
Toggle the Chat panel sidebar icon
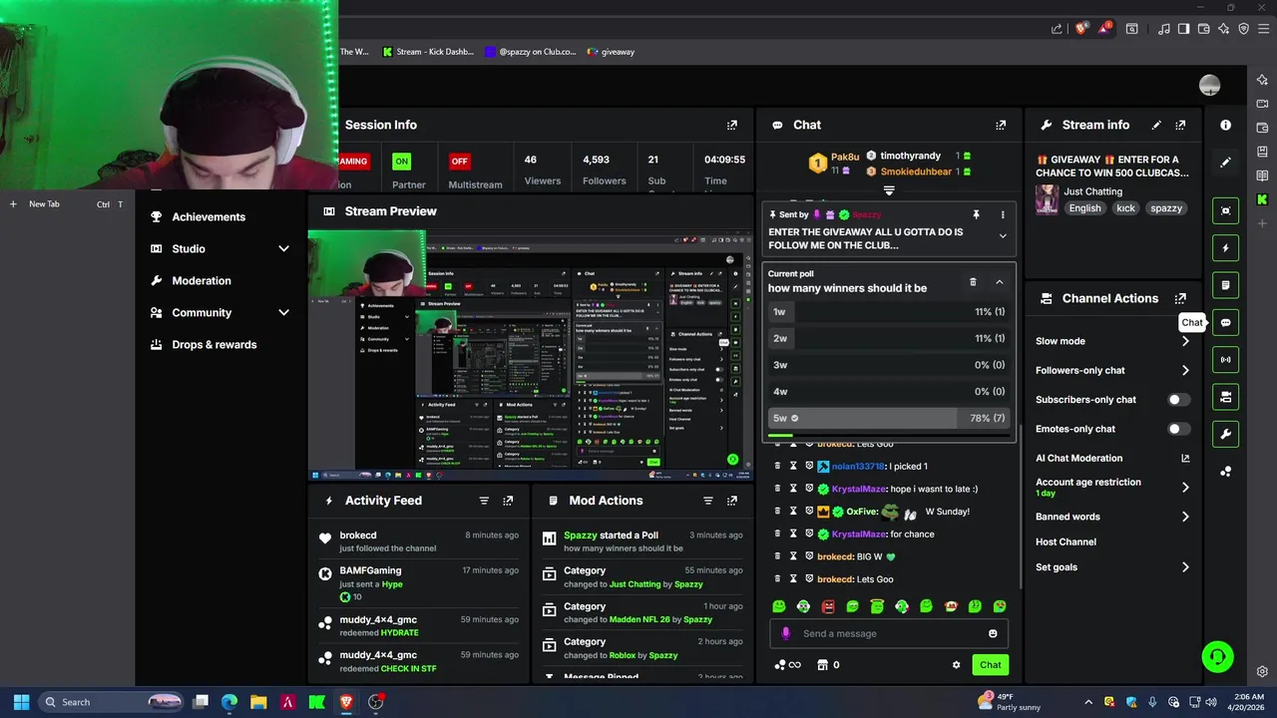coord(1226,322)
